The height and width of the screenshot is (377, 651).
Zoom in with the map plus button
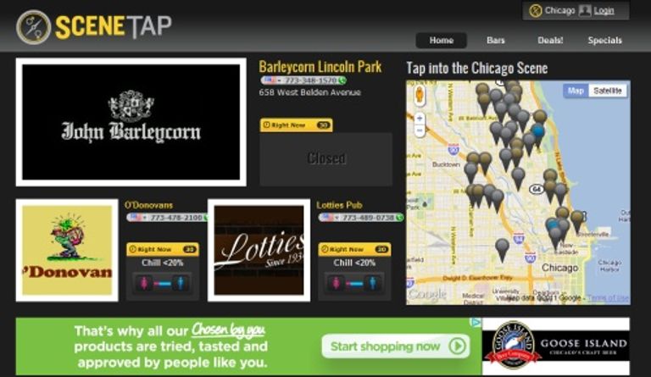420,119
